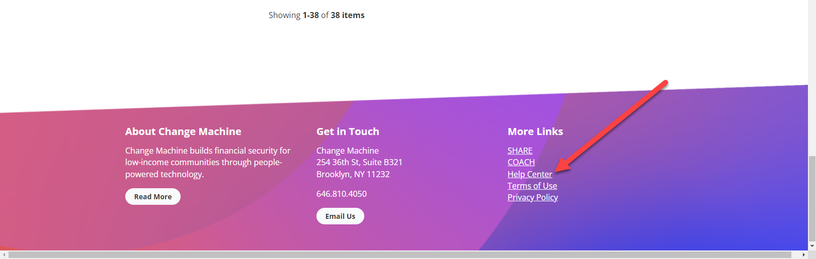
Task: Click the vertical scrollbar thumb
Action: pos(811,198)
